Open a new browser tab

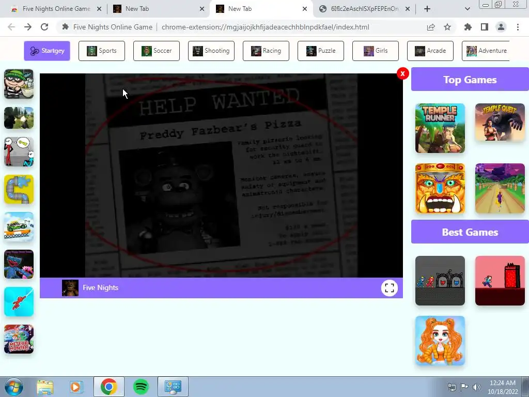tap(427, 9)
